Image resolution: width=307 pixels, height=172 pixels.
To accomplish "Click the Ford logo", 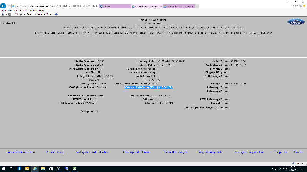I will pos(296,22).
